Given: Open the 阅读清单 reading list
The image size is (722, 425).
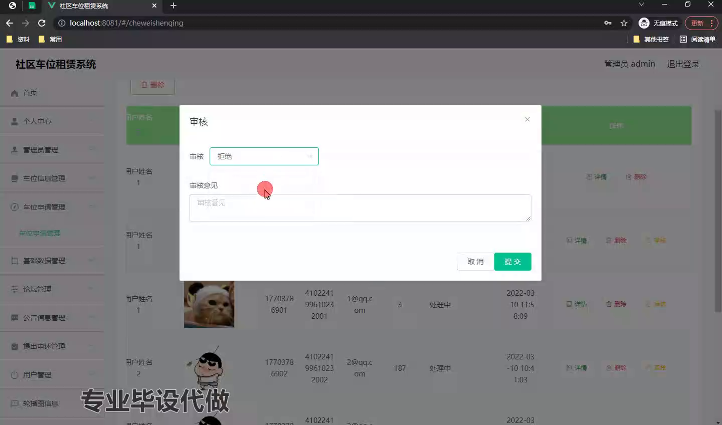Looking at the screenshot, I should click(x=697, y=39).
